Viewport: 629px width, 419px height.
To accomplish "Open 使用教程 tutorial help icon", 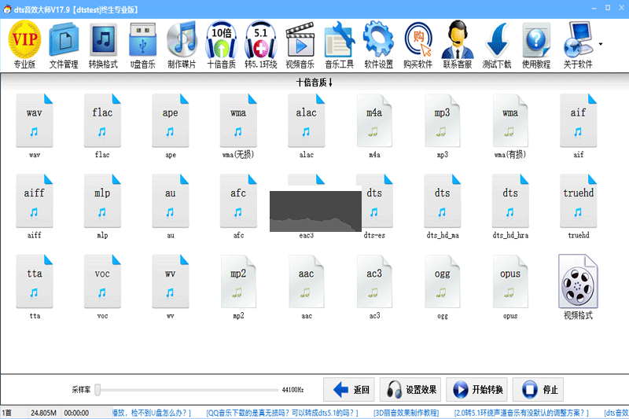I will [x=536, y=45].
